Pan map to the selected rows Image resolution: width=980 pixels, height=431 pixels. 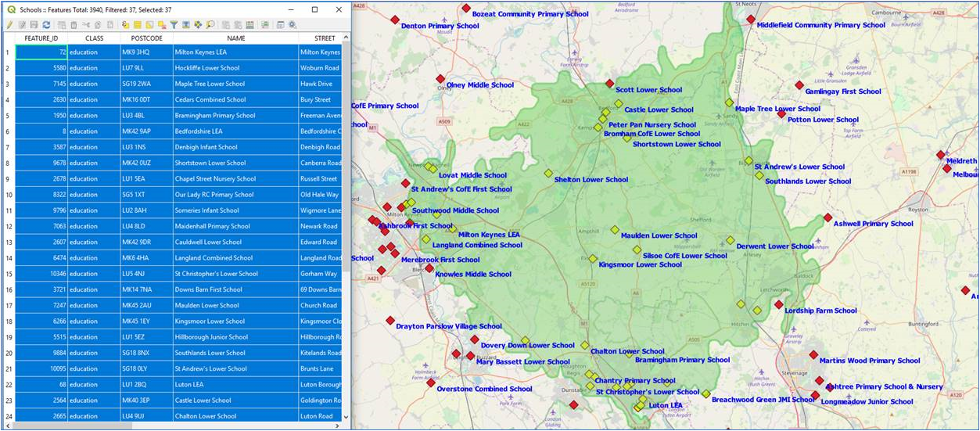(x=198, y=25)
